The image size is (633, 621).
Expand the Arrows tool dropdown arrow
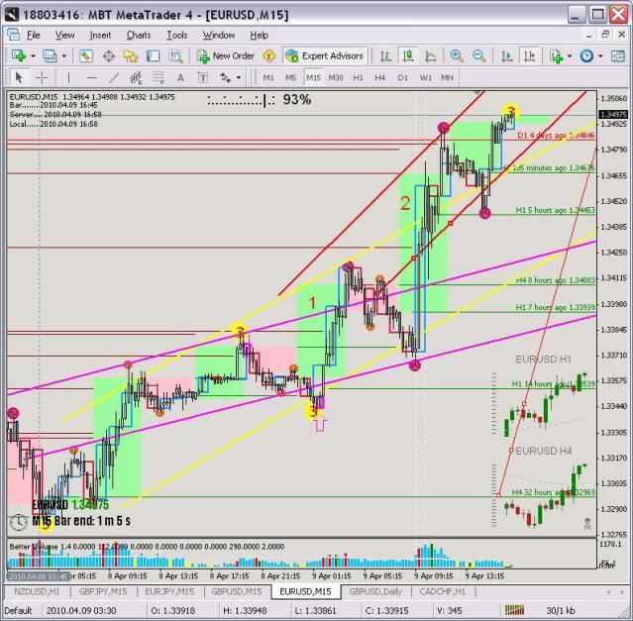239,77
